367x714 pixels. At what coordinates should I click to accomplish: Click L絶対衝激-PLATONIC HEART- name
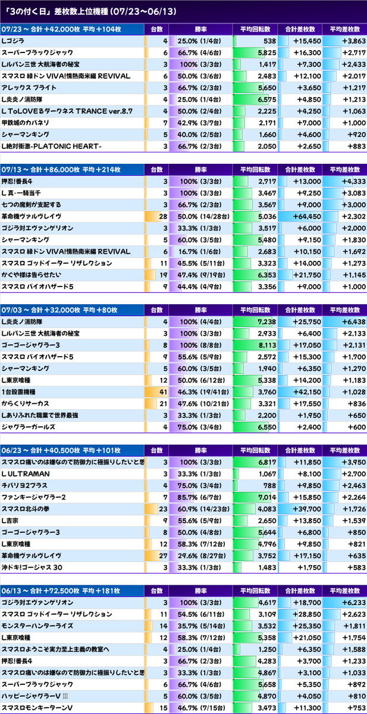[52, 146]
